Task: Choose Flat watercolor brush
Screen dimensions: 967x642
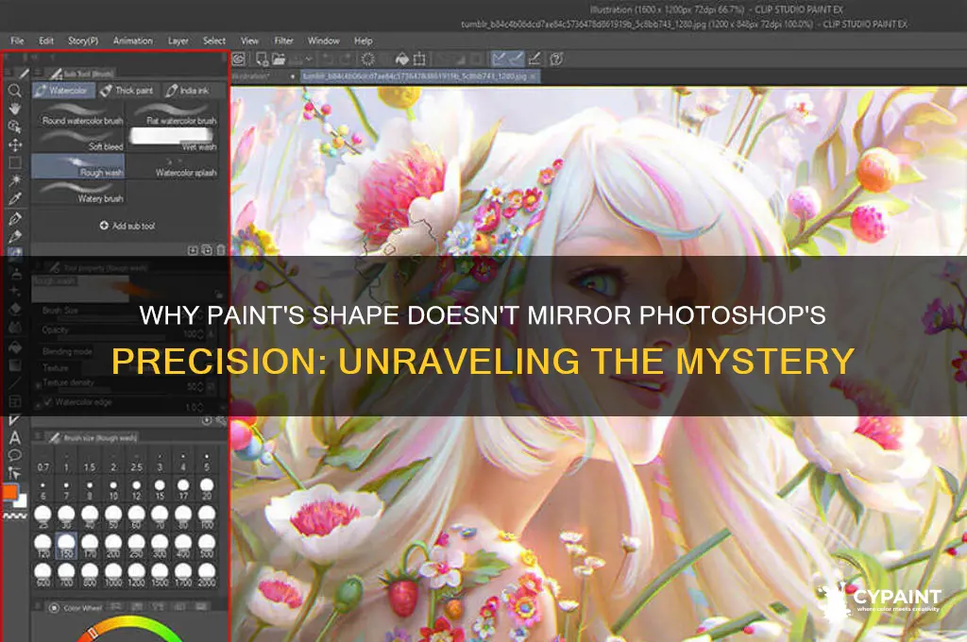Action: pyautogui.click(x=174, y=115)
